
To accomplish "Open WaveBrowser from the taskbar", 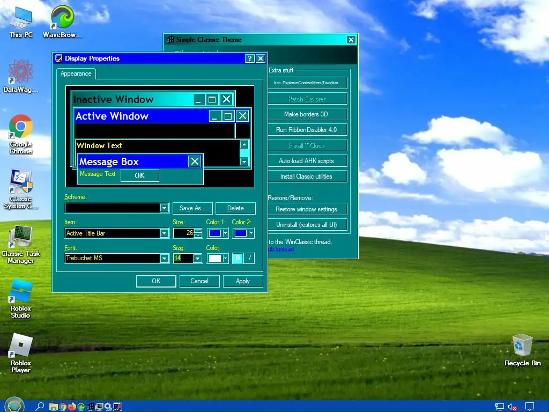I will 81,407.
